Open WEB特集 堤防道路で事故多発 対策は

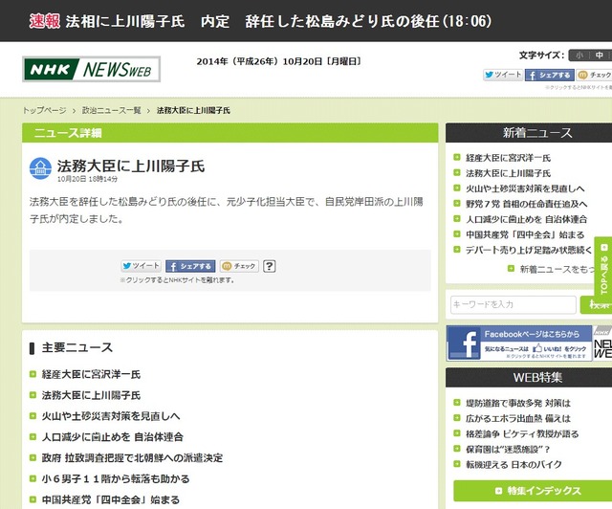pos(517,403)
